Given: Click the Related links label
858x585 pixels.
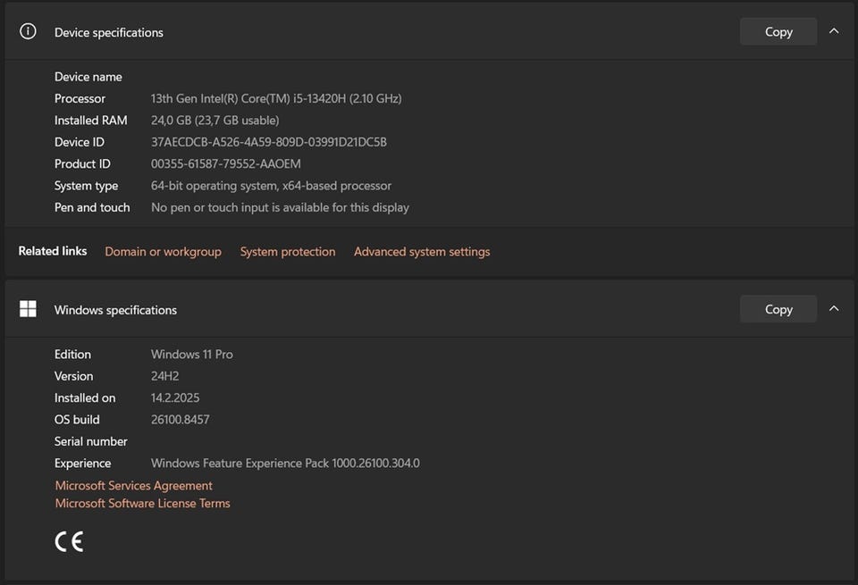Looking at the screenshot, I should pos(53,251).
